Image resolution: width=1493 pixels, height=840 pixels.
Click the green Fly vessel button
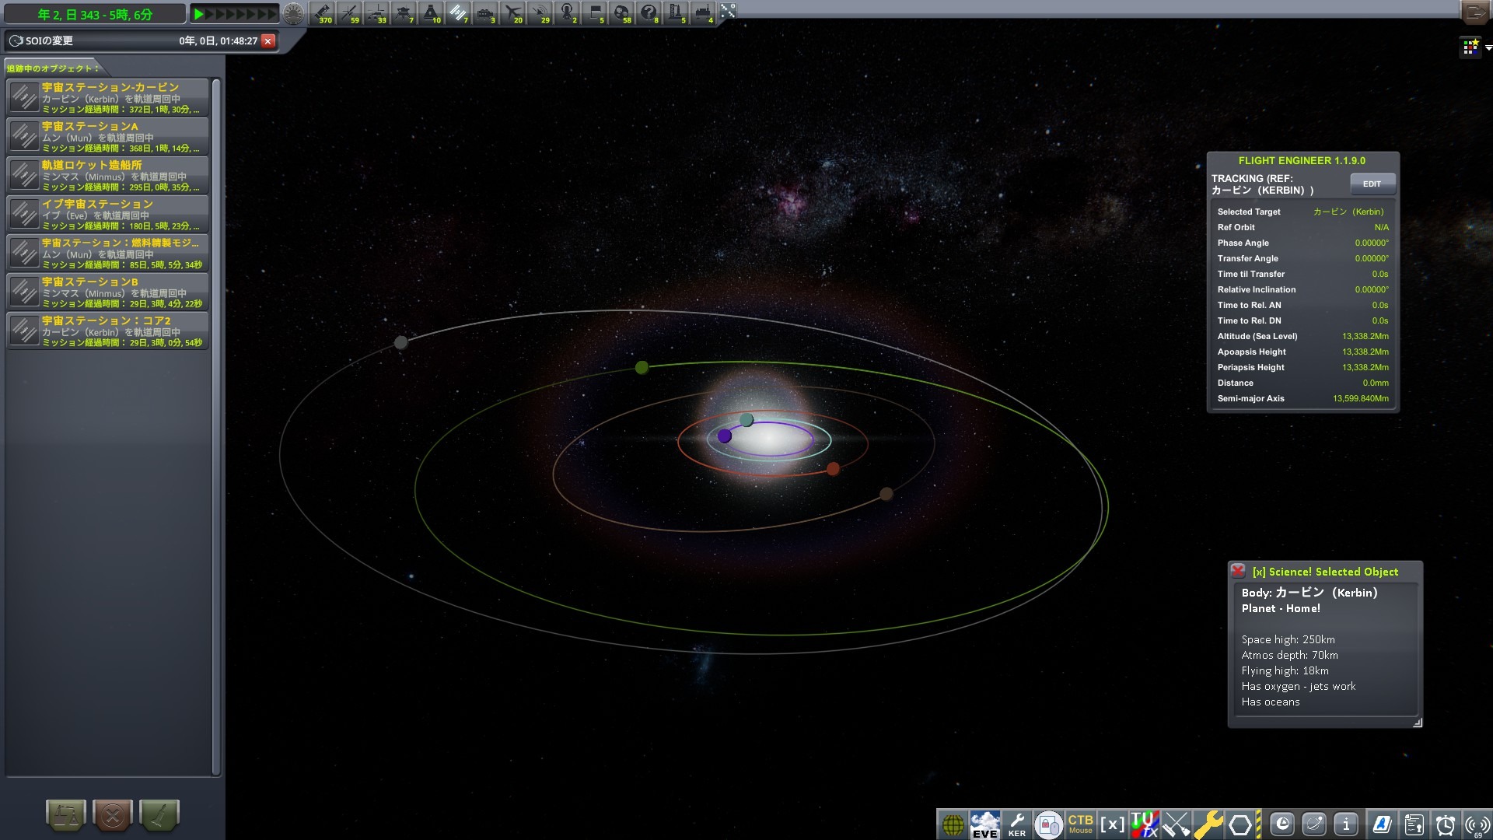point(159,815)
